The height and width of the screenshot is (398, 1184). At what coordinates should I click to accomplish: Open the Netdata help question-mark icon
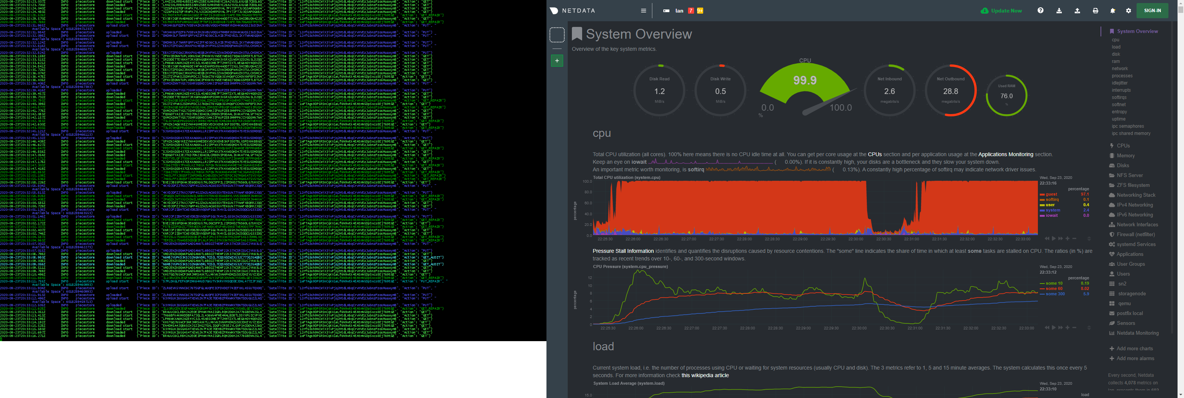(1040, 11)
